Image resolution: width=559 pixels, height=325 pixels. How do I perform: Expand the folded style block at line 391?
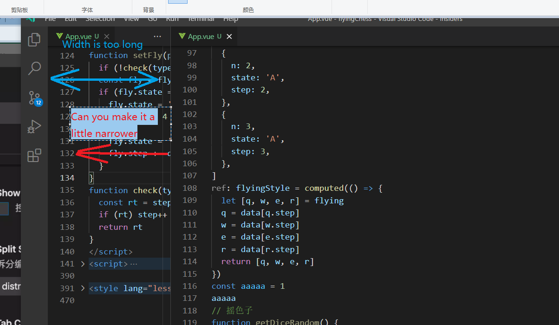[82, 288]
